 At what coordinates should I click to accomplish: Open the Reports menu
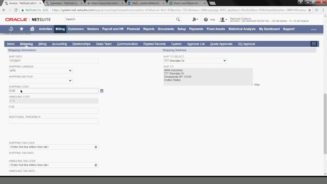tap(149, 29)
